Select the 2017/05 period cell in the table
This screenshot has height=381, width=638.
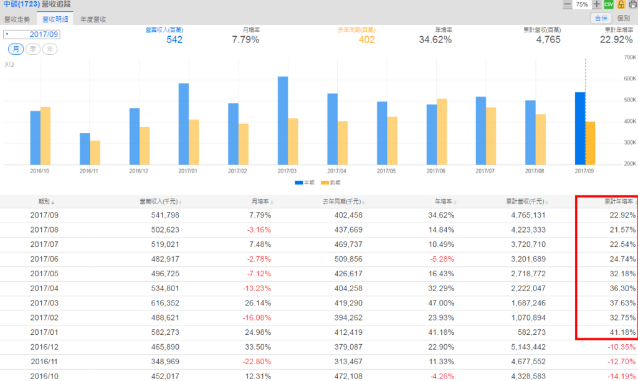[x=44, y=274]
